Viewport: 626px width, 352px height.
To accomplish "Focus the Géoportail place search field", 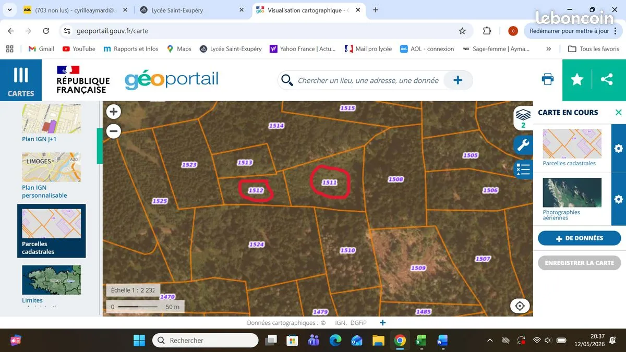I will [368, 80].
